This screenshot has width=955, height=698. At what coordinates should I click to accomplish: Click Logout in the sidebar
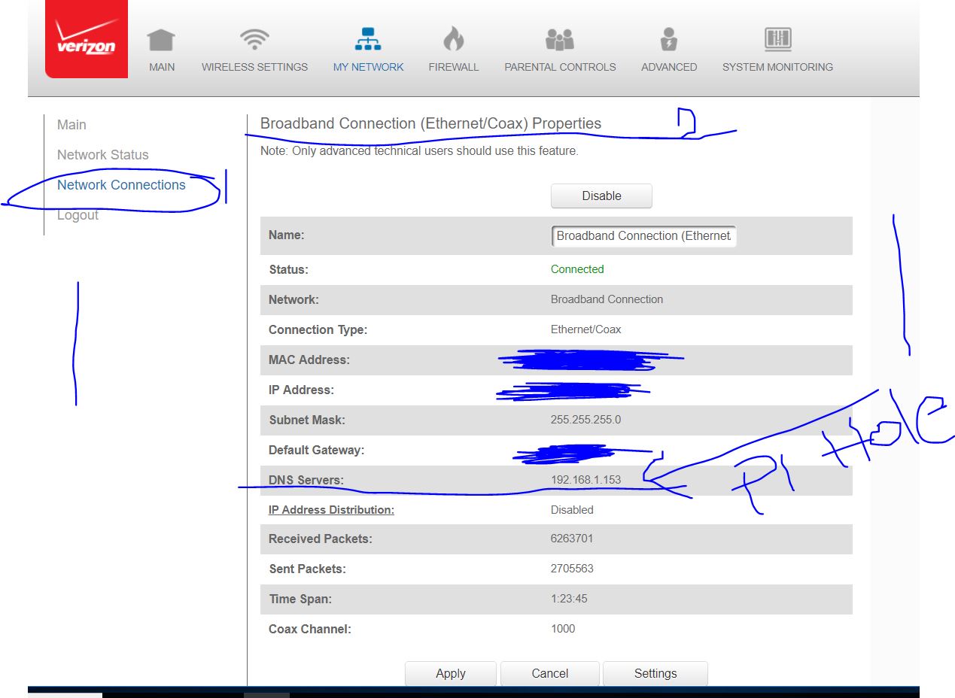78,215
